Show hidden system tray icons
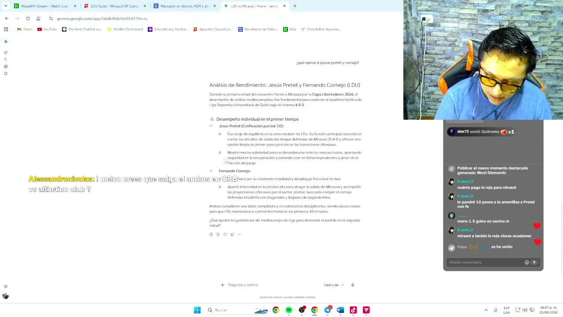563x317 pixels. tap(486, 310)
